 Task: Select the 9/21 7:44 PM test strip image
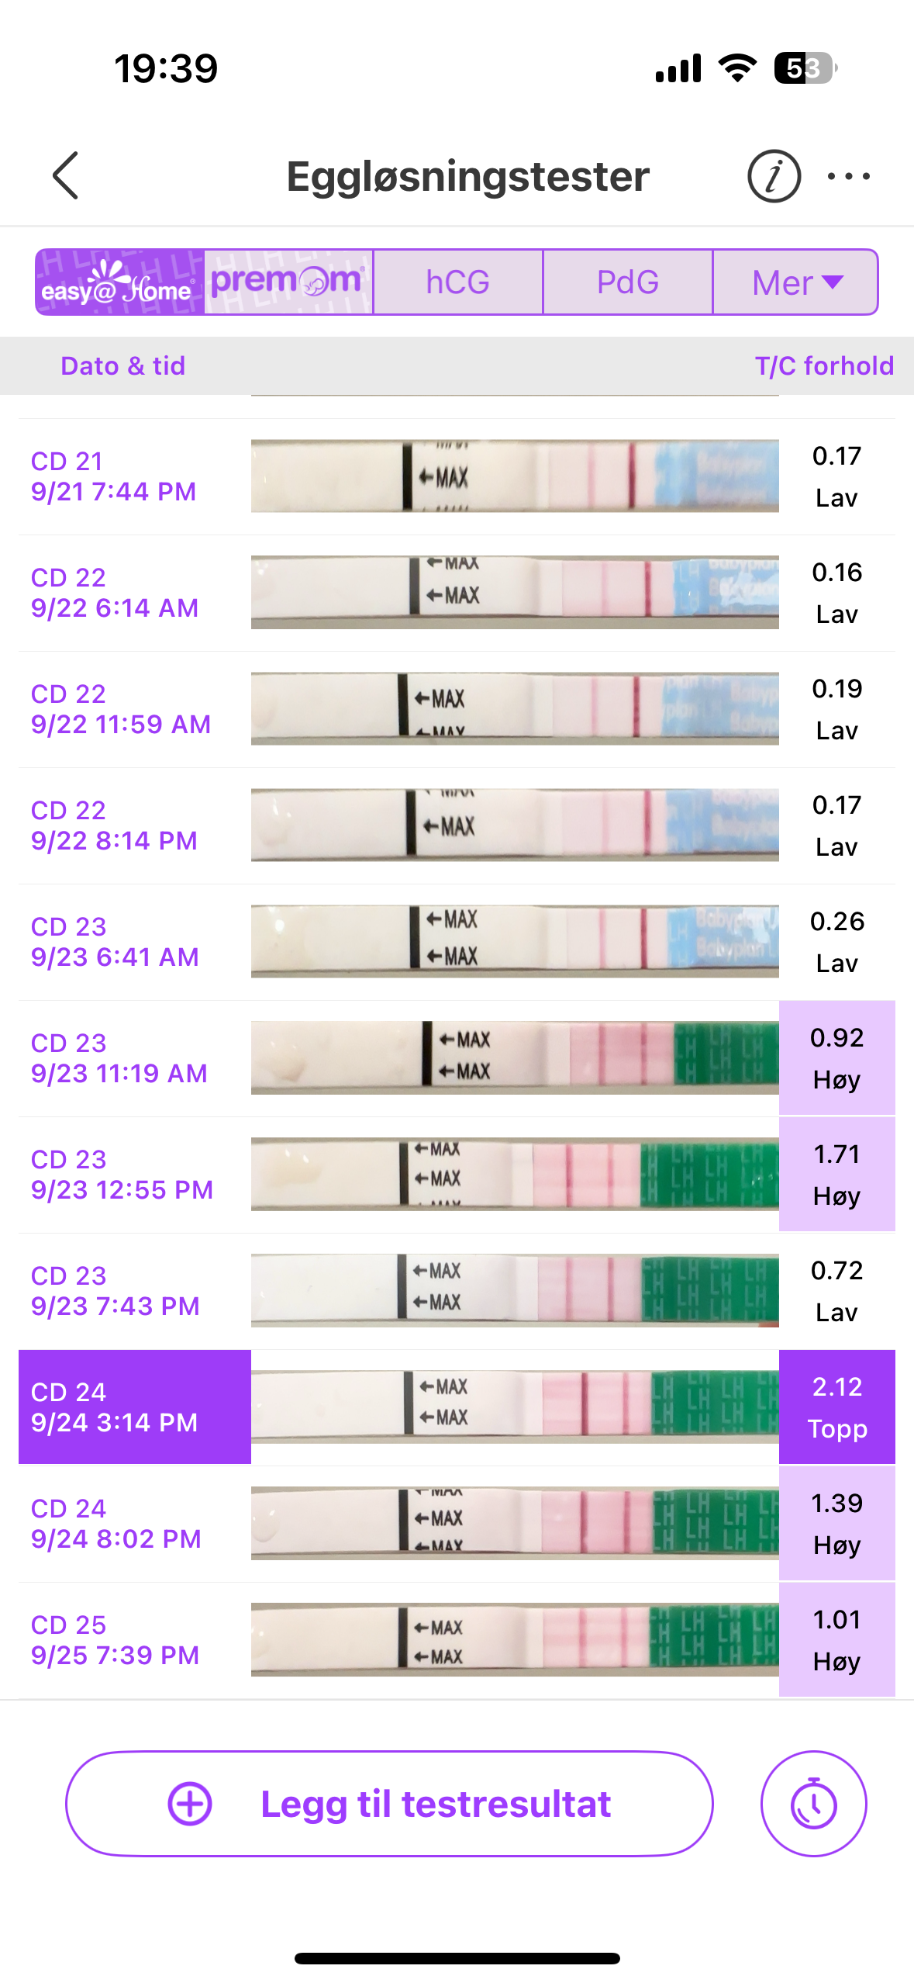coord(515,476)
